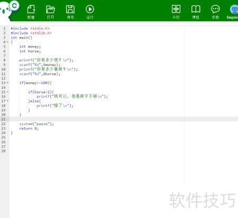Click the system("pause") code line
238x218 pixels.
coord(36,124)
